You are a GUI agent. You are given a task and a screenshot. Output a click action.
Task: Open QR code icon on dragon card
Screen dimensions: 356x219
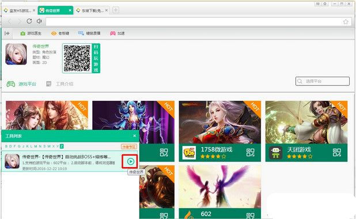coord(164,216)
